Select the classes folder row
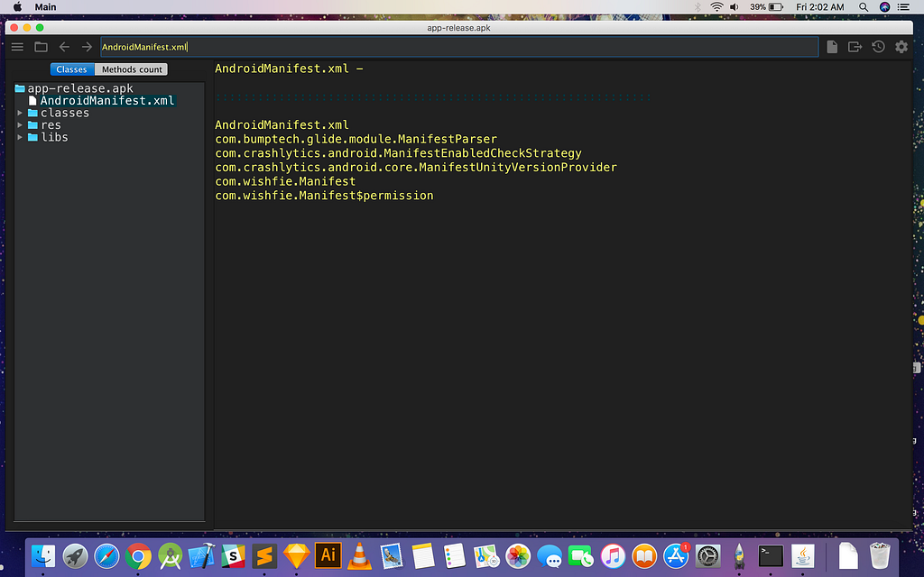The image size is (924, 577). (59, 113)
